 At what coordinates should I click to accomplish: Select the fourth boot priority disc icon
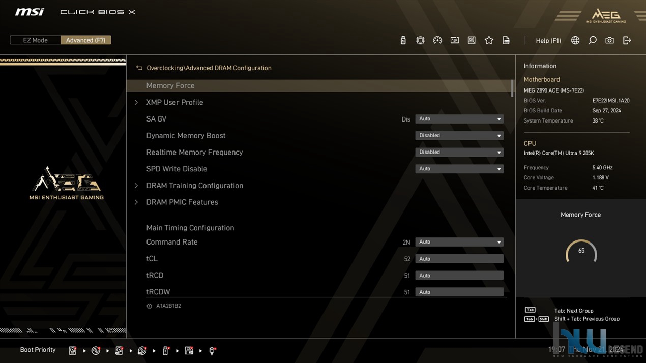pyautogui.click(x=142, y=350)
